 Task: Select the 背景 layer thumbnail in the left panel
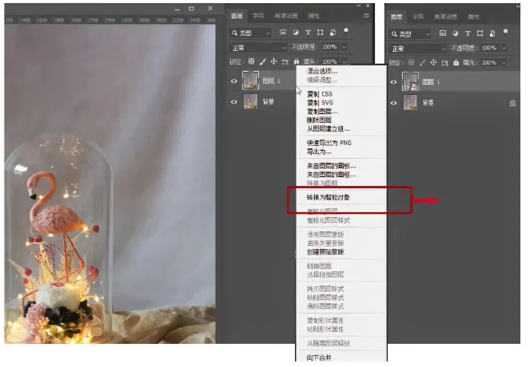pos(250,101)
